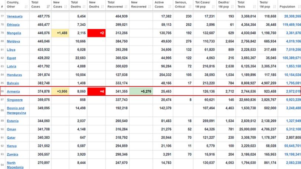Viewport: 301px width, 169px height.
Task: Select Mongolia new cases +1,488 cell
Action: tap(60, 33)
